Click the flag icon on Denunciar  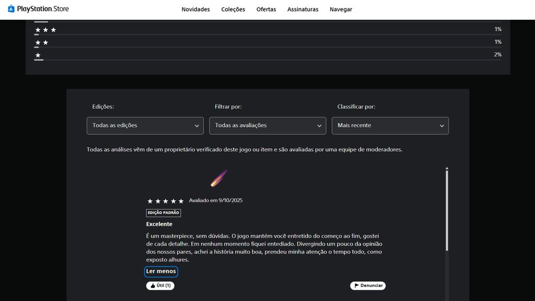(356, 286)
